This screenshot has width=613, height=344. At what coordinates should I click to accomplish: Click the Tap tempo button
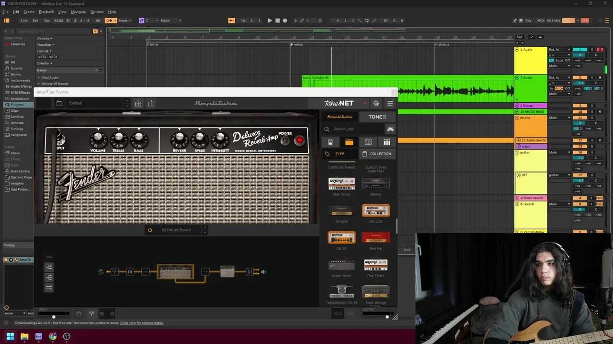point(46,21)
